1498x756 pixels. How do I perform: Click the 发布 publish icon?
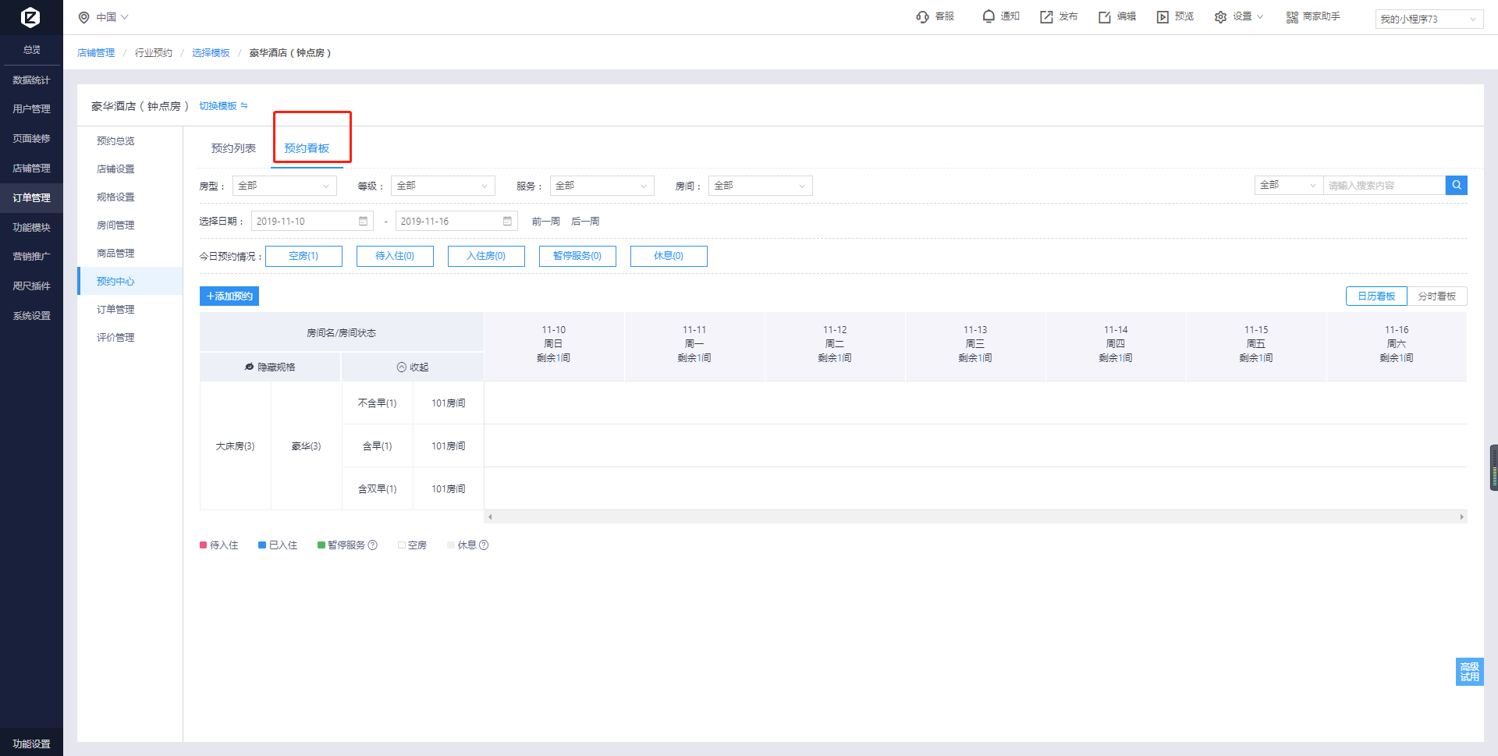point(1046,16)
